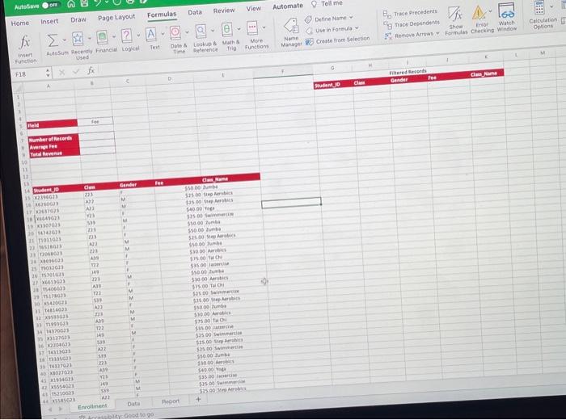Switch to the Automate ribbon tab
The height and width of the screenshot is (420, 566).
pos(288,6)
